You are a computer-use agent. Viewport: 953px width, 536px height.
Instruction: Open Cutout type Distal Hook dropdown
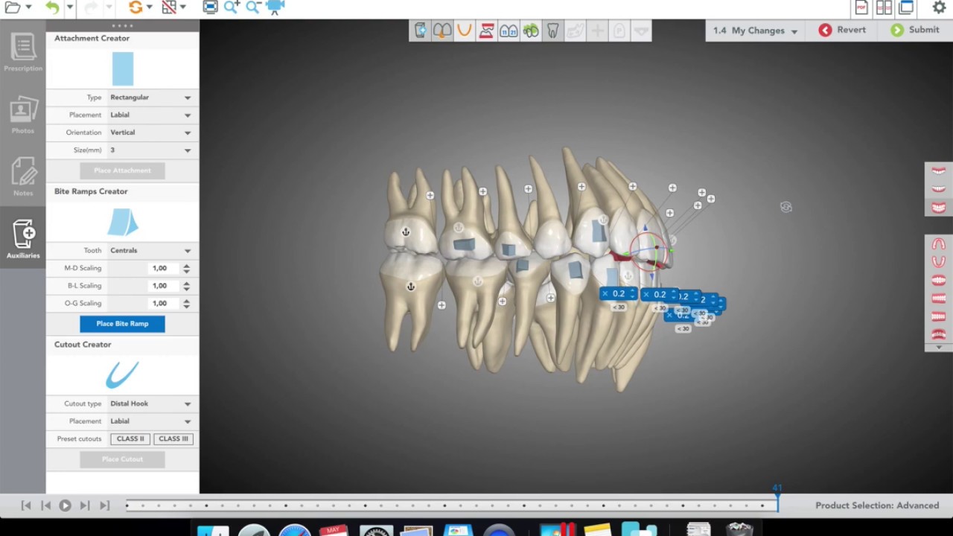pyautogui.click(x=150, y=404)
